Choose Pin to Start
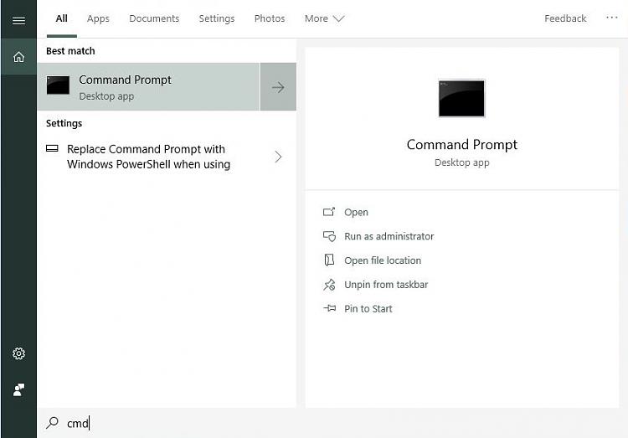Image resolution: width=628 pixels, height=438 pixels. coord(368,308)
